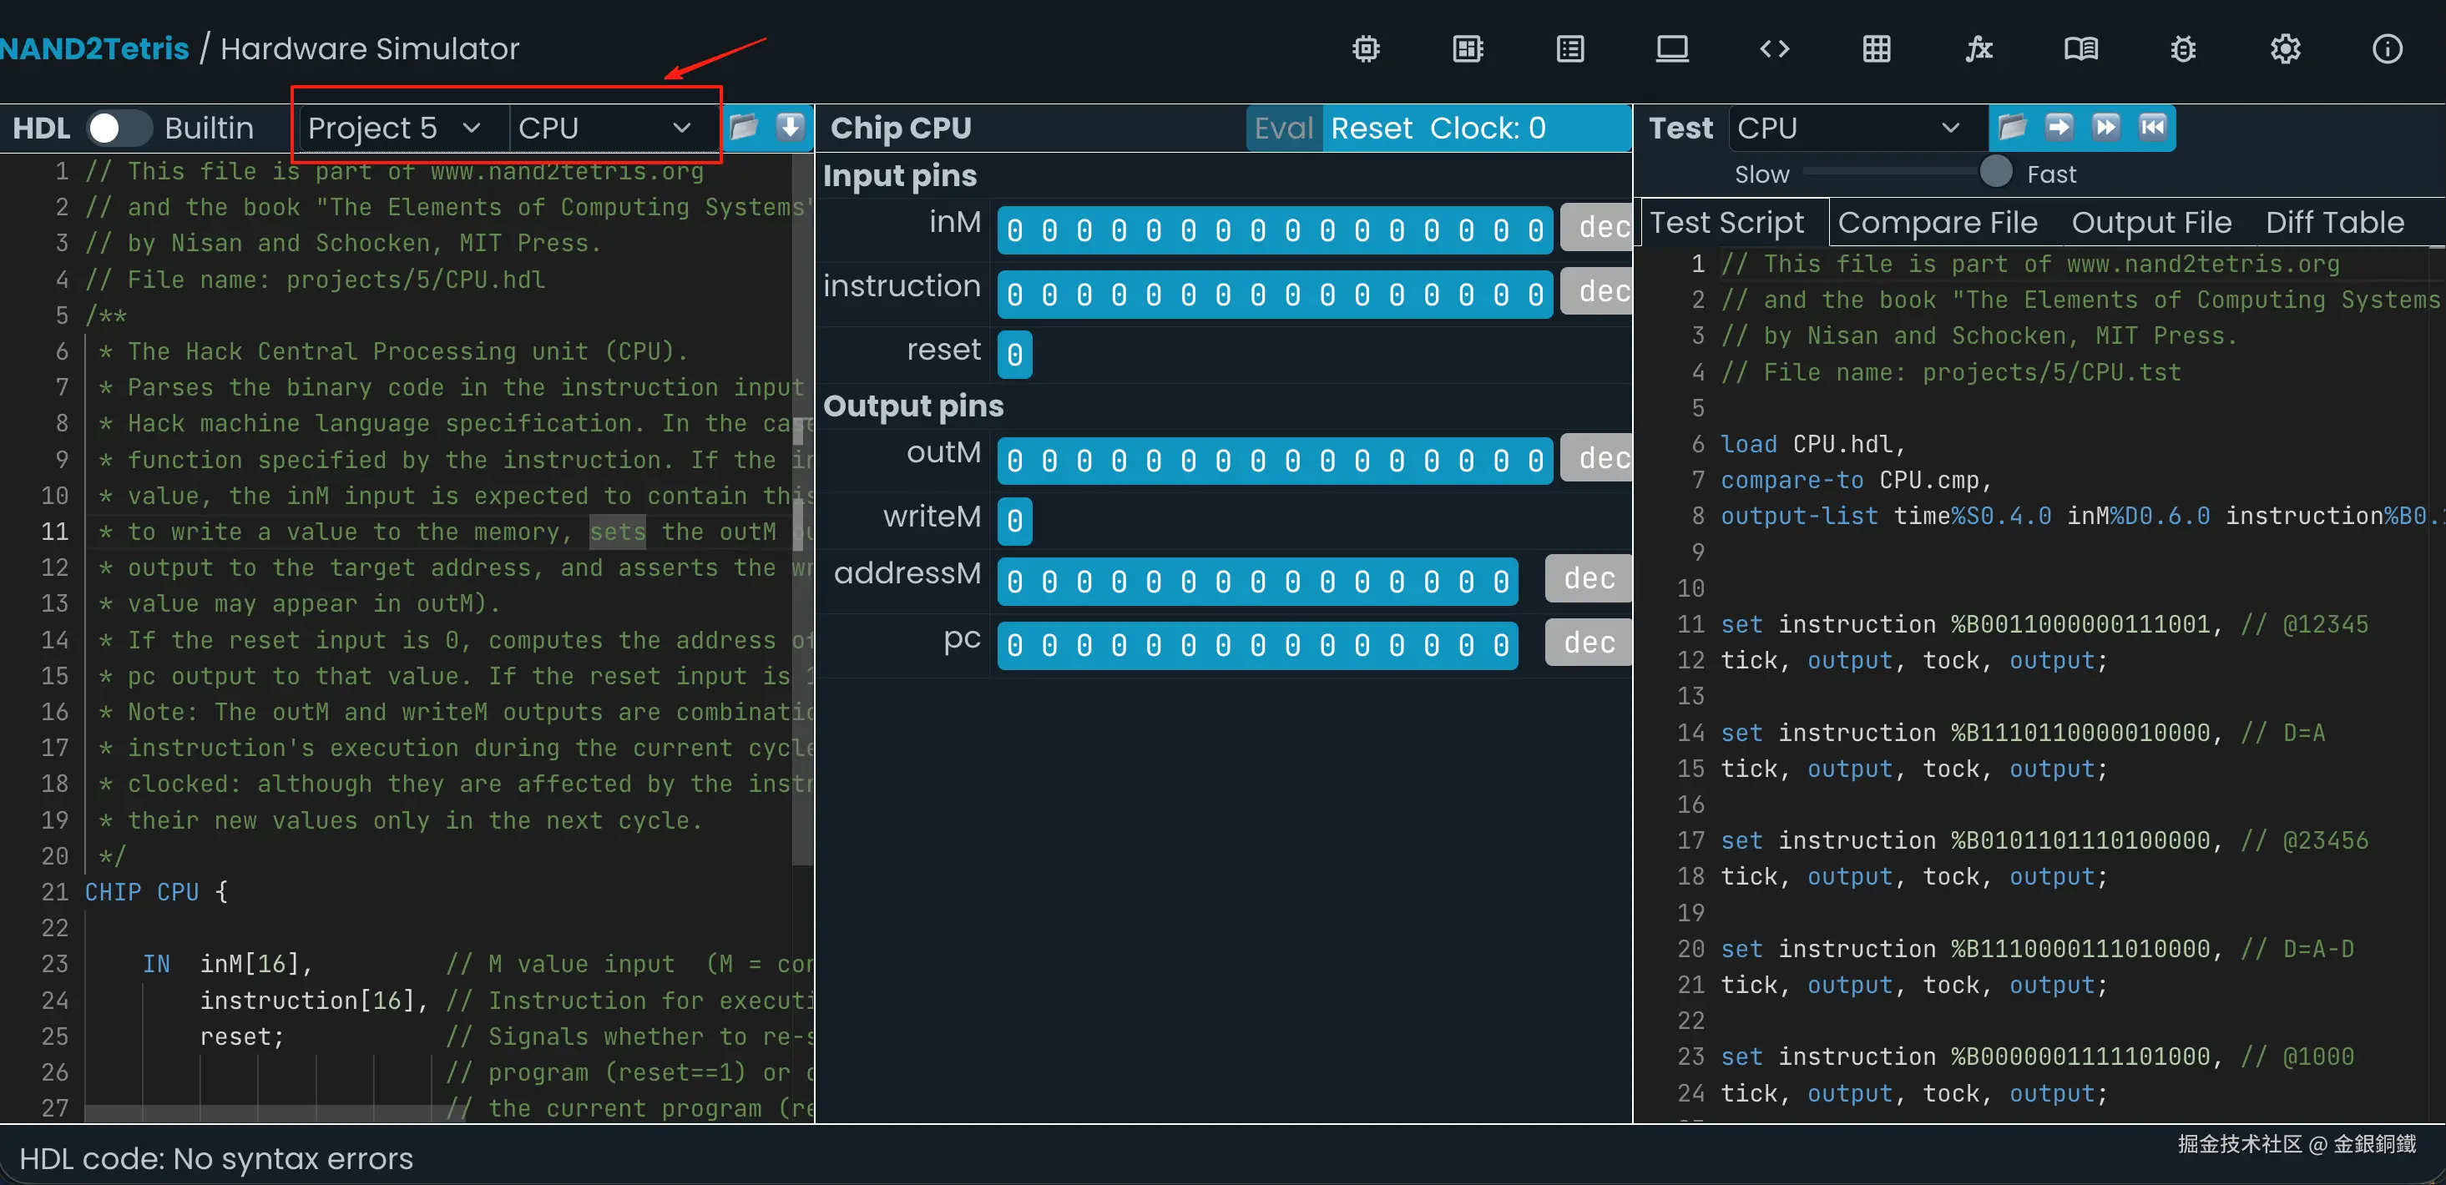This screenshot has width=2446, height=1185.
Task: Rewind the test script to start
Action: [x=2153, y=127]
